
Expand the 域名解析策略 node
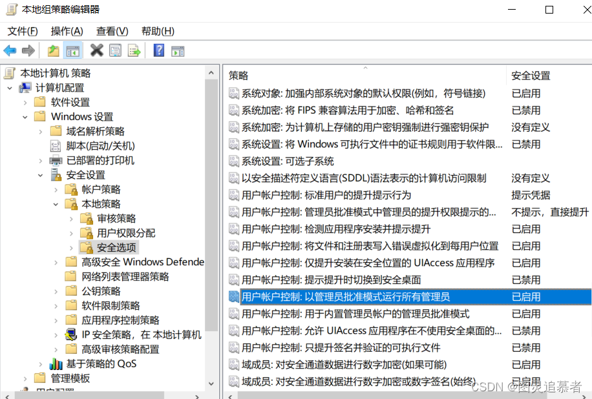click(41, 132)
